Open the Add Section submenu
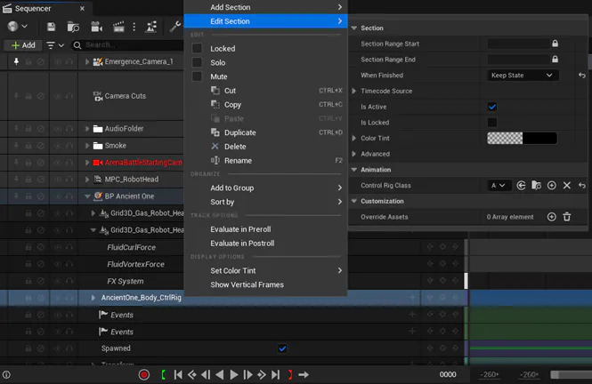 pos(265,7)
